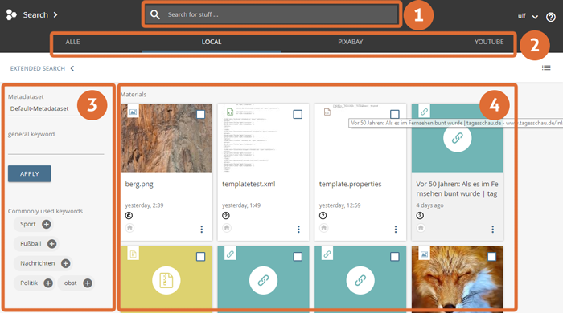Switch to the ALLE tab
The width and height of the screenshot is (563, 313).
click(72, 42)
